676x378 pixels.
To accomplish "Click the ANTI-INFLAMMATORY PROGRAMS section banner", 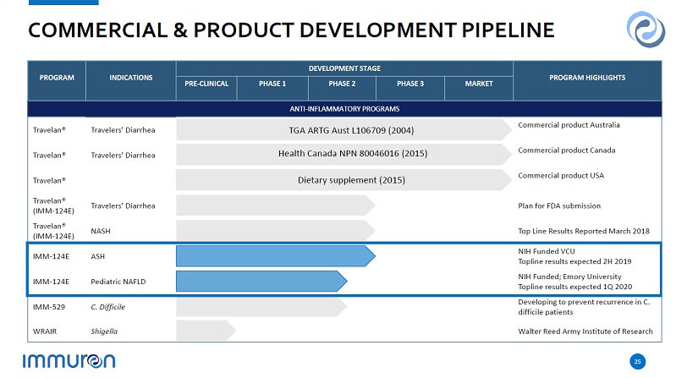I will [344, 109].
